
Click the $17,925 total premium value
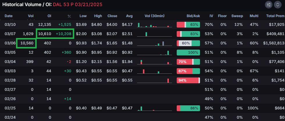(x=277, y=24)
